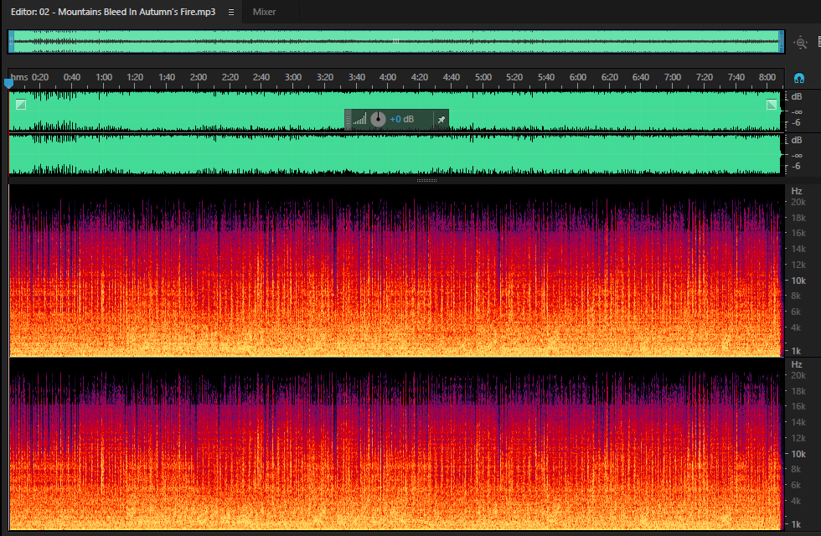Click the lower channel dB amplitude scale label
This screenshot has width=821, height=536.
797,141
